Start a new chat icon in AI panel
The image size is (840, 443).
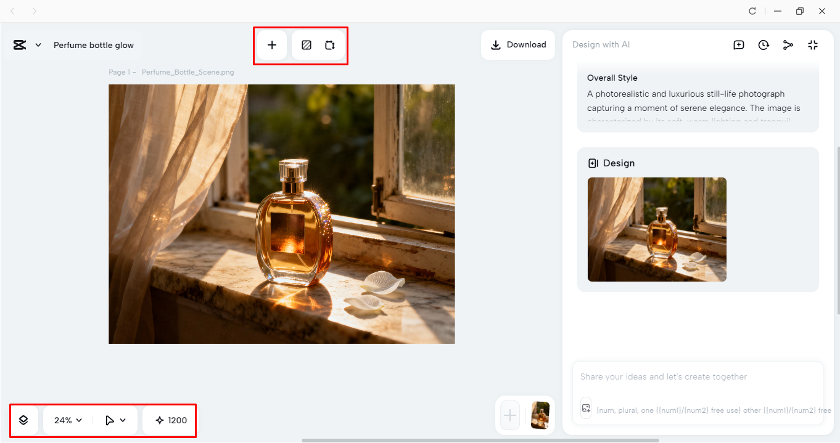pos(739,45)
